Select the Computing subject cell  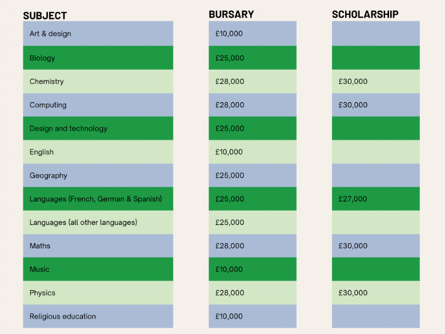click(x=98, y=105)
